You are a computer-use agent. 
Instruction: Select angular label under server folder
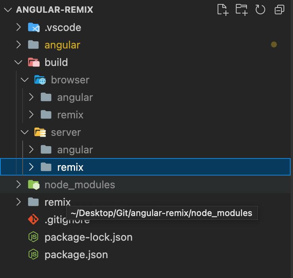tap(75, 150)
